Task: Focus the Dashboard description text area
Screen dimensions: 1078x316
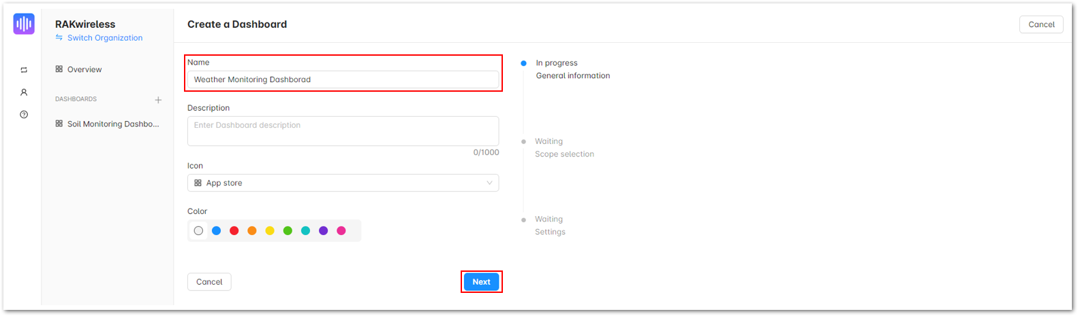Action: 343,131
